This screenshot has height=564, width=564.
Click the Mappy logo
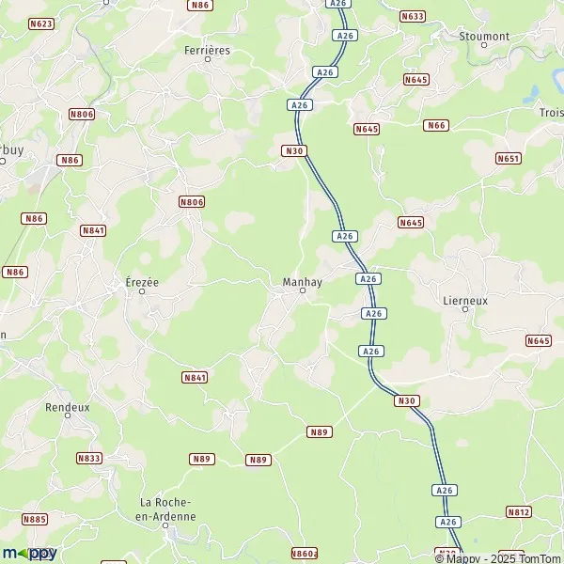point(29,554)
